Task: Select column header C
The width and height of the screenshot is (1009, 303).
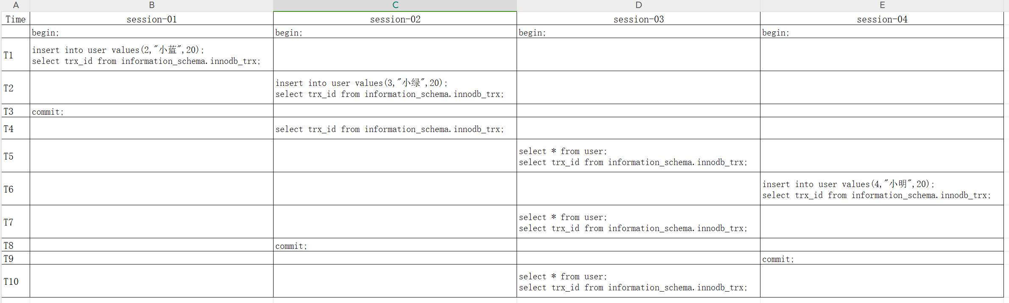Action: pyautogui.click(x=395, y=5)
